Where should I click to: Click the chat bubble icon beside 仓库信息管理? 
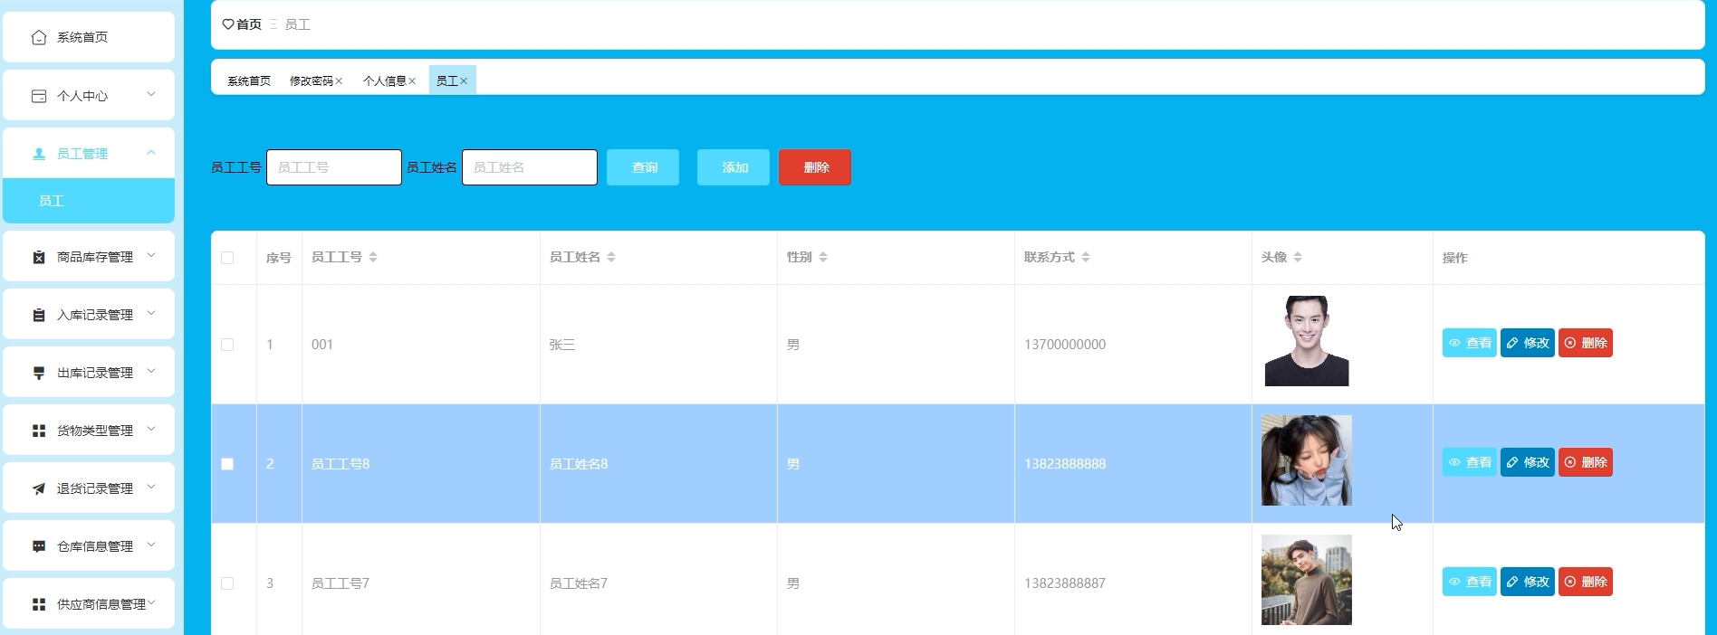pos(39,546)
